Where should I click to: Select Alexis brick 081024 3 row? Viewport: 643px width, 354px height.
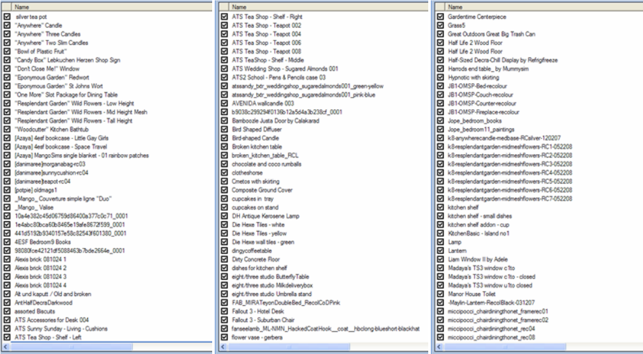tap(40, 277)
